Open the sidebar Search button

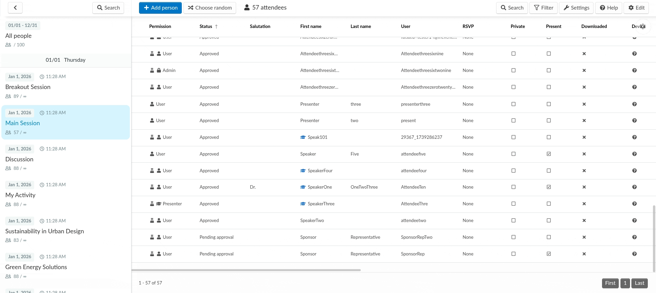click(x=108, y=8)
